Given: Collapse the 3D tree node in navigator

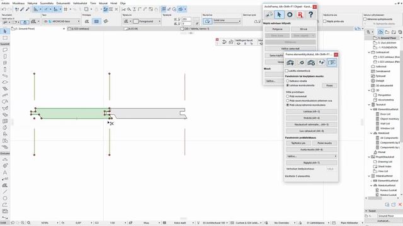Looking at the screenshot, I should tap(370, 90).
